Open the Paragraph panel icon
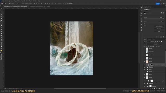The height and width of the screenshot is (93, 166). point(141,21)
